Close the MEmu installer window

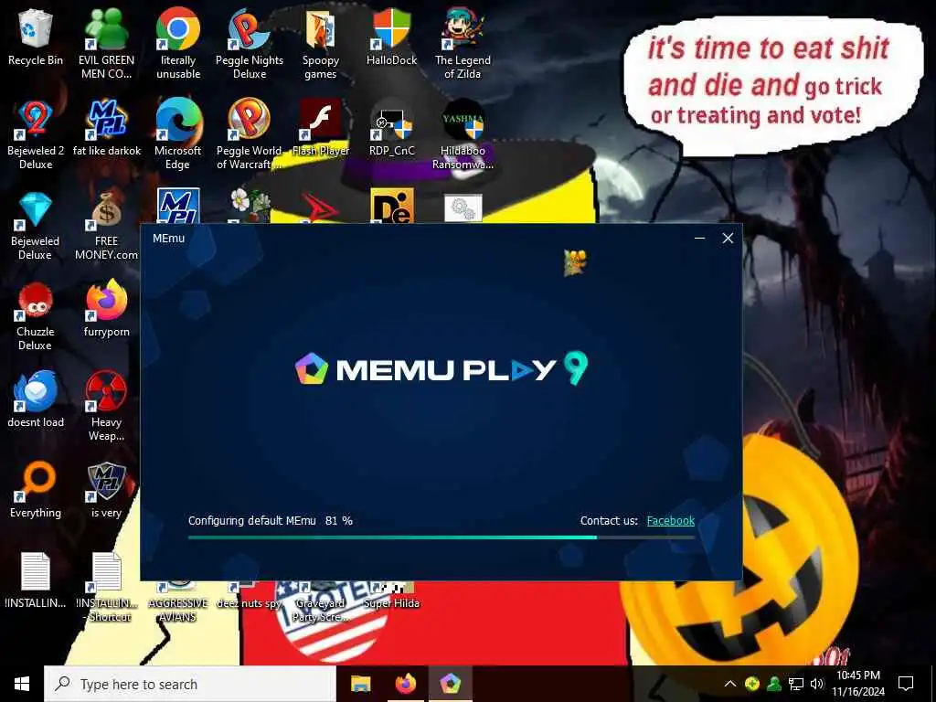click(x=728, y=239)
